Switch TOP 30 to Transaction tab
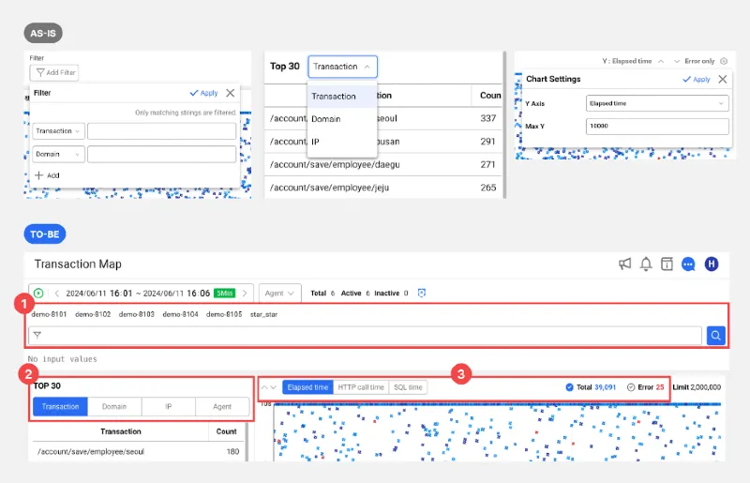This screenshot has height=483, width=750. [x=60, y=406]
